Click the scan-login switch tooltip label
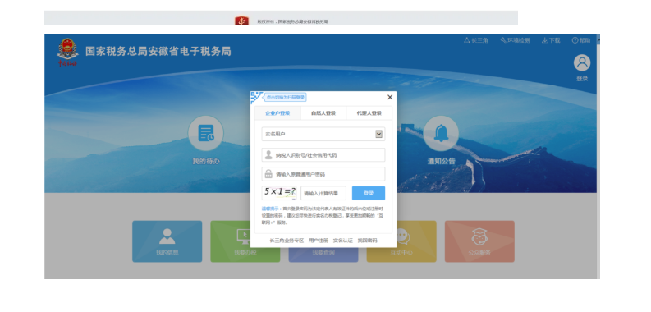 [285, 97]
